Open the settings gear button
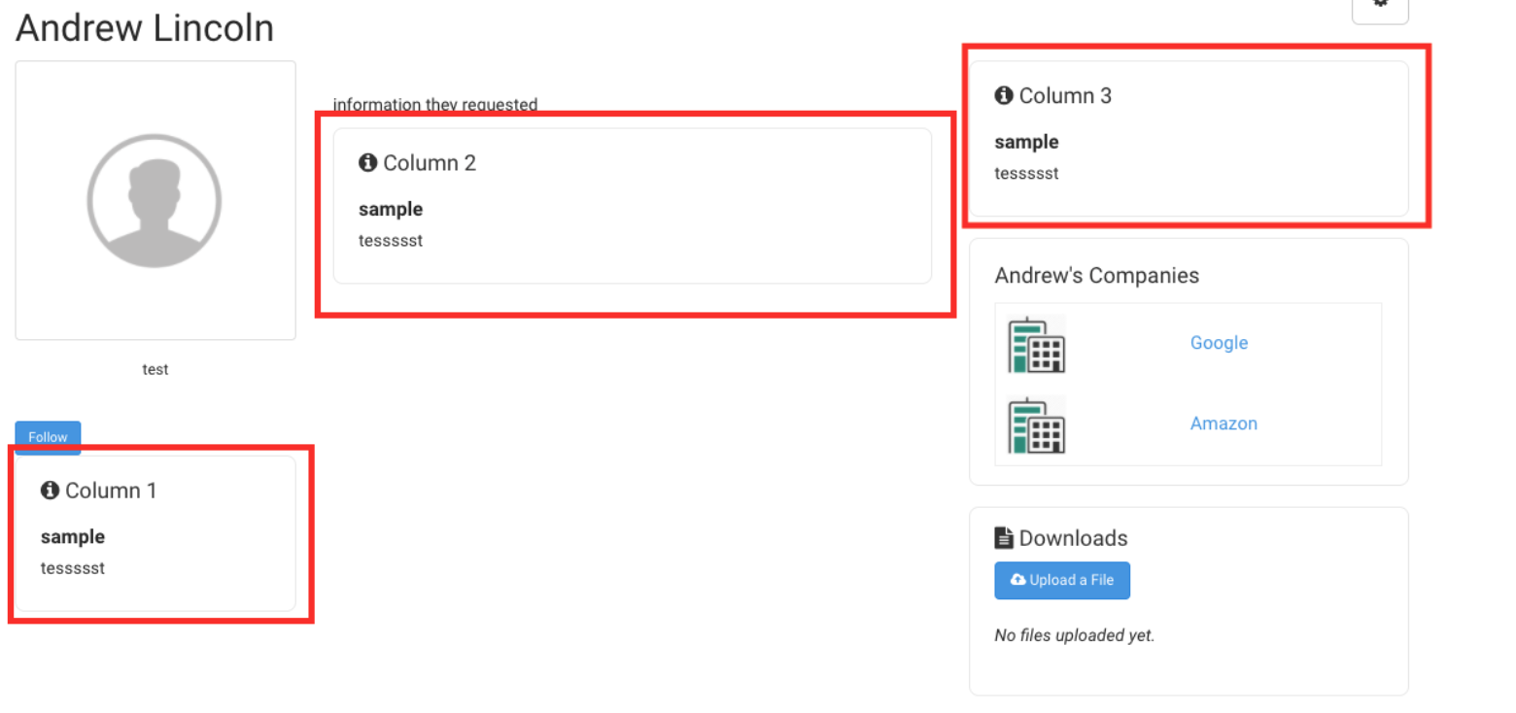This screenshot has width=1516, height=713. pos(1379,6)
